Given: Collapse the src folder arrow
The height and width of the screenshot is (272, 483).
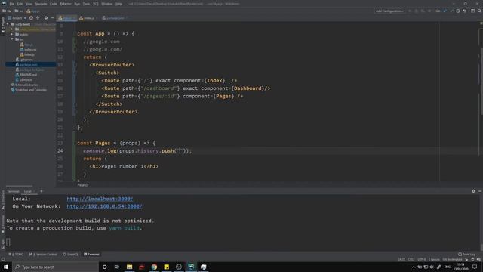Looking at the screenshot, I should point(12,39).
